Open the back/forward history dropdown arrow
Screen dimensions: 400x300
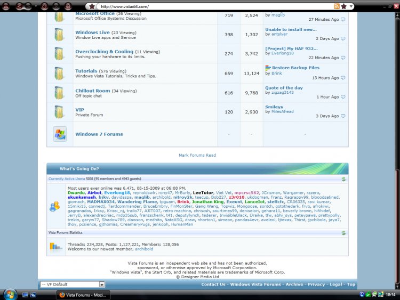point(36,6)
